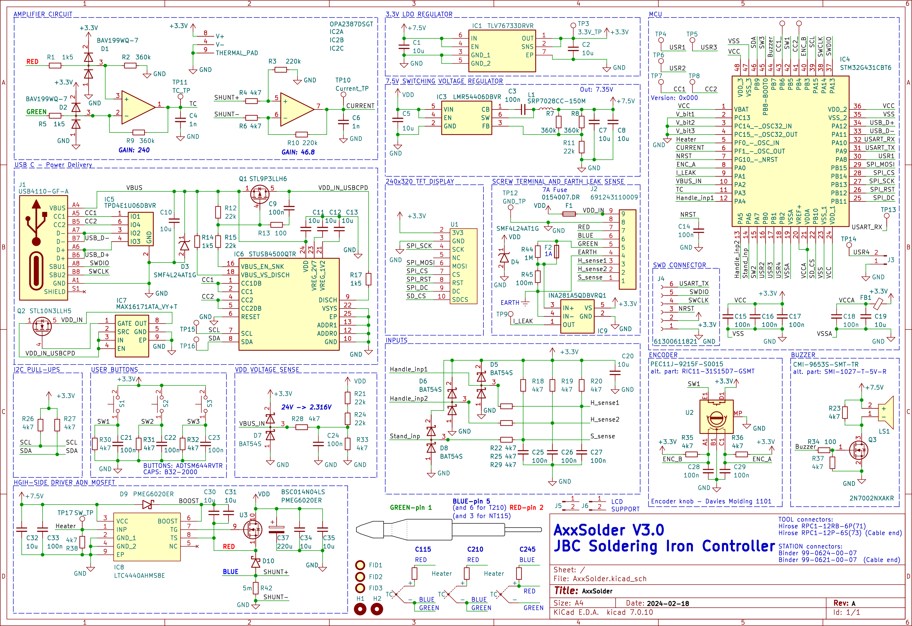
Task: Select the TLV76733DRVR regulator IC1 body
Action: click(x=502, y=51)
